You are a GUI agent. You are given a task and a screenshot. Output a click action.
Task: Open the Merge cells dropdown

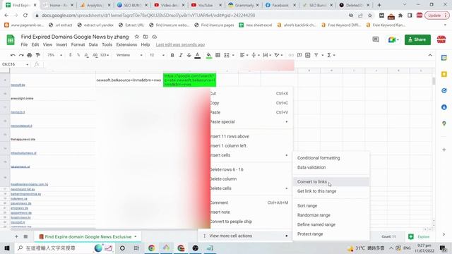[x=233, y=55]
